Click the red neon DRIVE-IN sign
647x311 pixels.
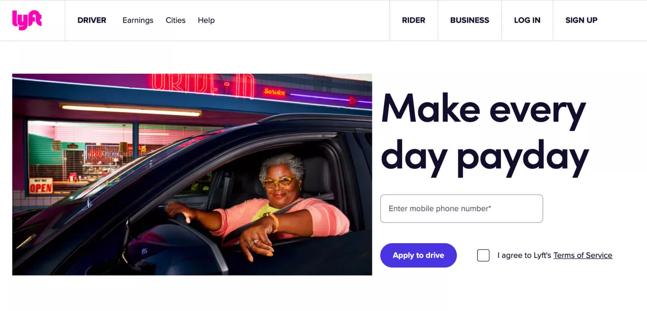tap(202, 84)
